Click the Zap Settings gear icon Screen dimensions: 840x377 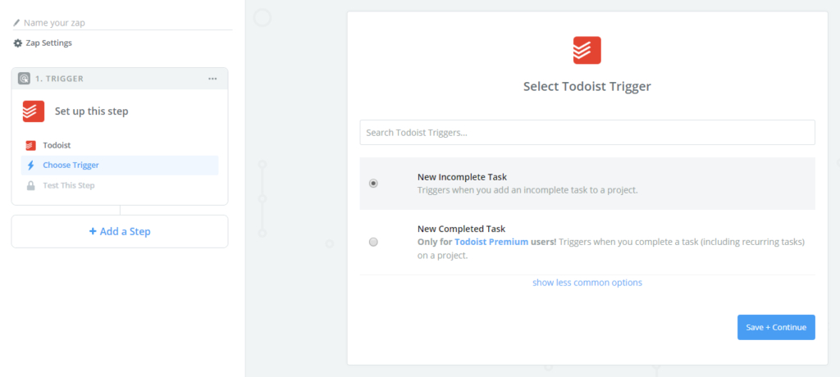(x=18, y=43)
